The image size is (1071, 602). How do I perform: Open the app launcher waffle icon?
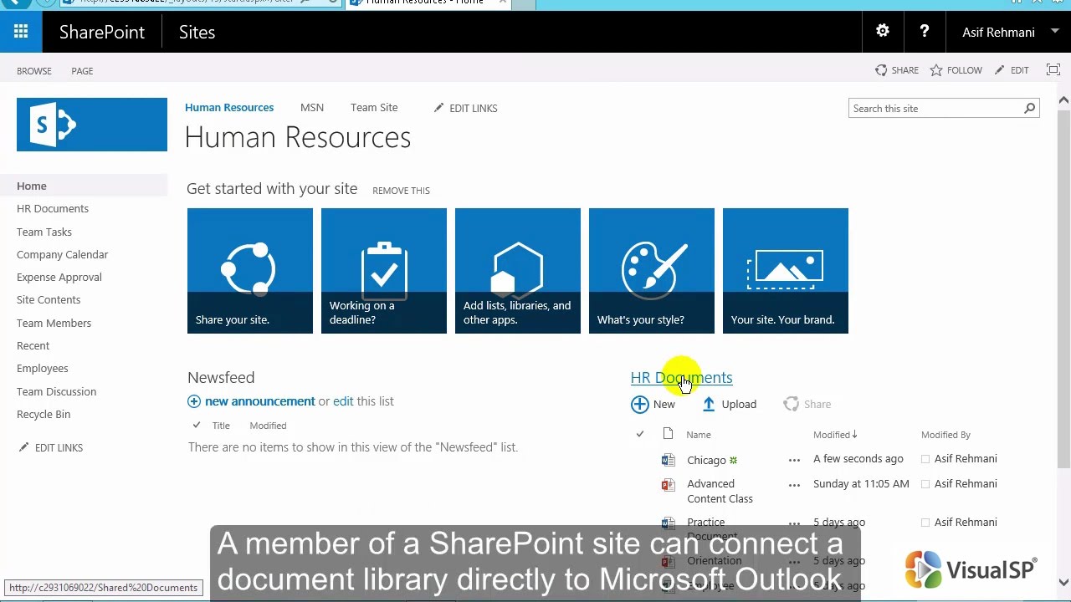tap(21, 32)
